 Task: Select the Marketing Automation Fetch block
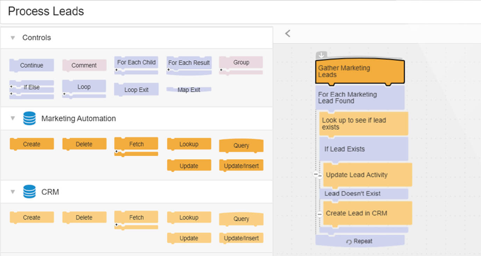[x=136, y=147]
